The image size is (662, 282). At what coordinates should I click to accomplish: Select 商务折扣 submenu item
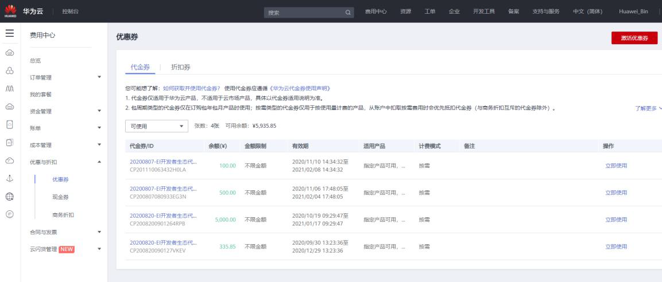point(63,215)
